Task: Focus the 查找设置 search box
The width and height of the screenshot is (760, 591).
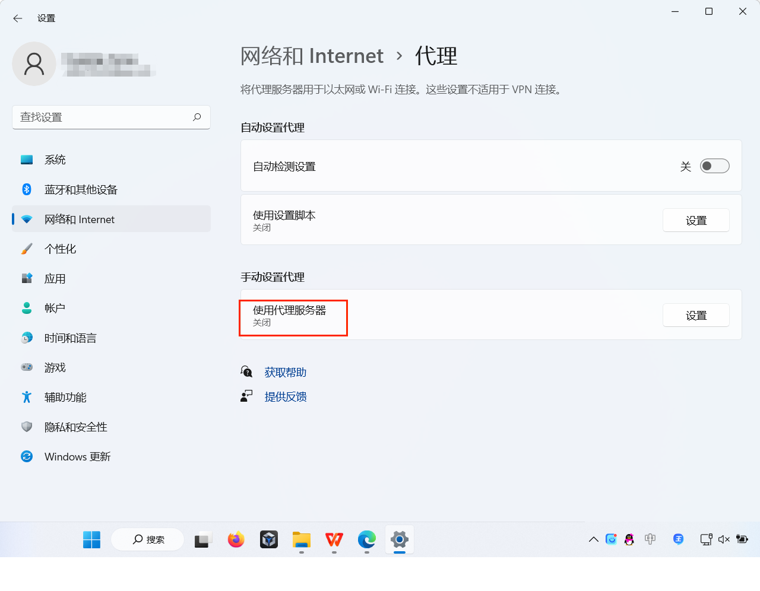Action: (111, 117)
